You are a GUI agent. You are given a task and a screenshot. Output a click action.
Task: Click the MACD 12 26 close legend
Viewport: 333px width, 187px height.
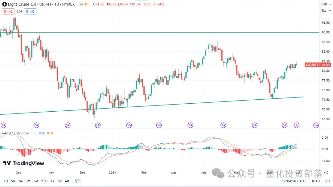[15, 133]
